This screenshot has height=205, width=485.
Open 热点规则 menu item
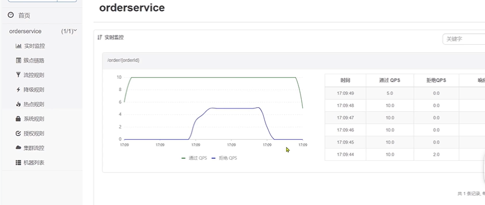click(34, 104)
